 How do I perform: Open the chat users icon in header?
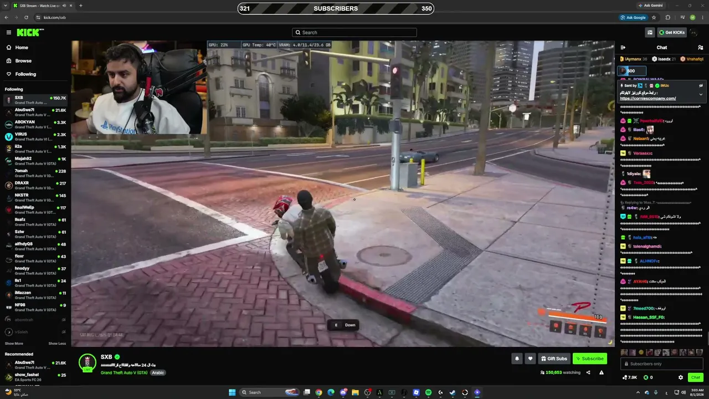(x=701, y=48)
